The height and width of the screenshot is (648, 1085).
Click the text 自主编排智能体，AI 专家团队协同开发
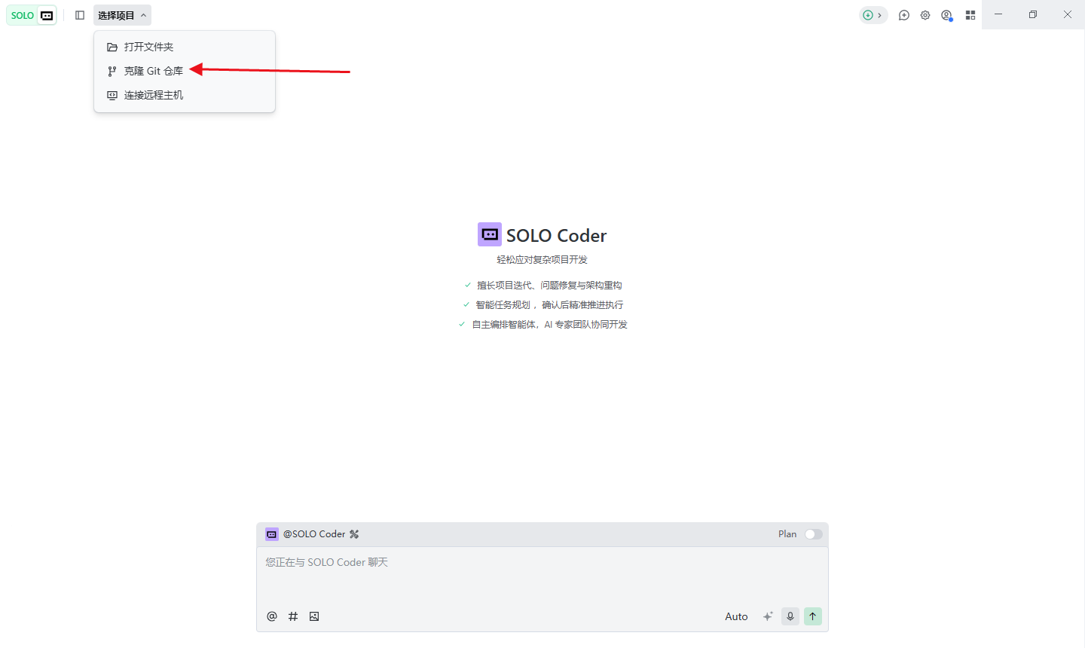point(549,325)
